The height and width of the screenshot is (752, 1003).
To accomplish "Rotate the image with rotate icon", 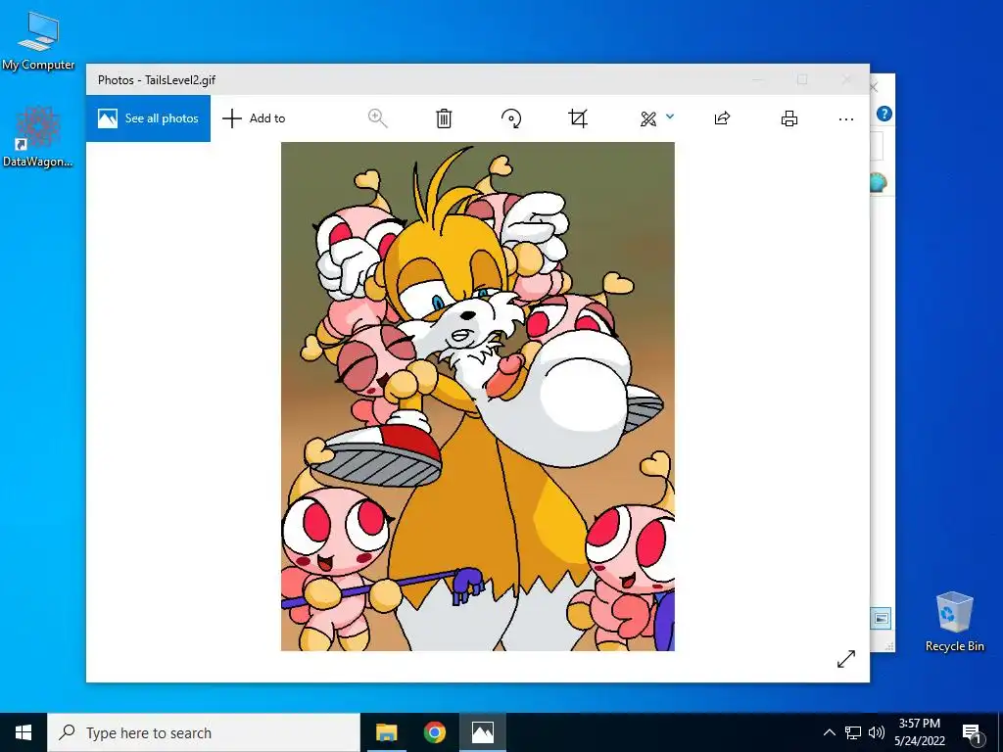I will pyautogui.click(x=511, y=118).
